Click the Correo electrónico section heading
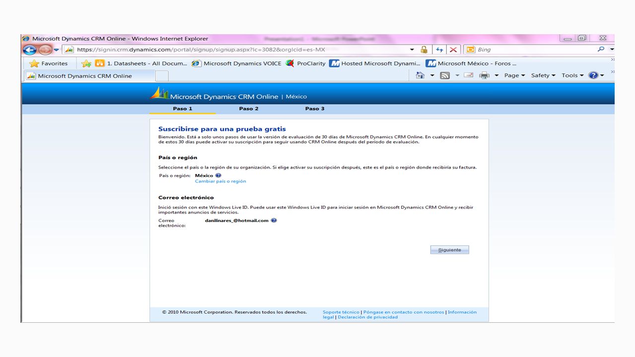Viewport: 635px width, 357px height. coord(186,197)
